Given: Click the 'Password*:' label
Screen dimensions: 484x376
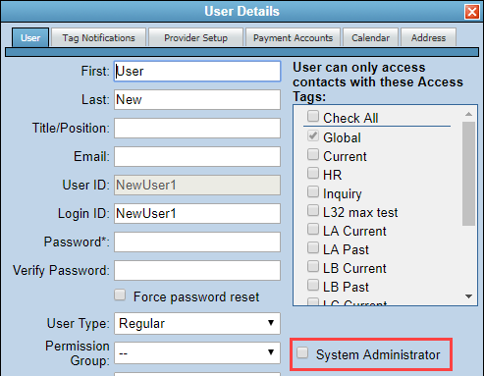Looking at the screenshot, I should [x=77, y=242].
